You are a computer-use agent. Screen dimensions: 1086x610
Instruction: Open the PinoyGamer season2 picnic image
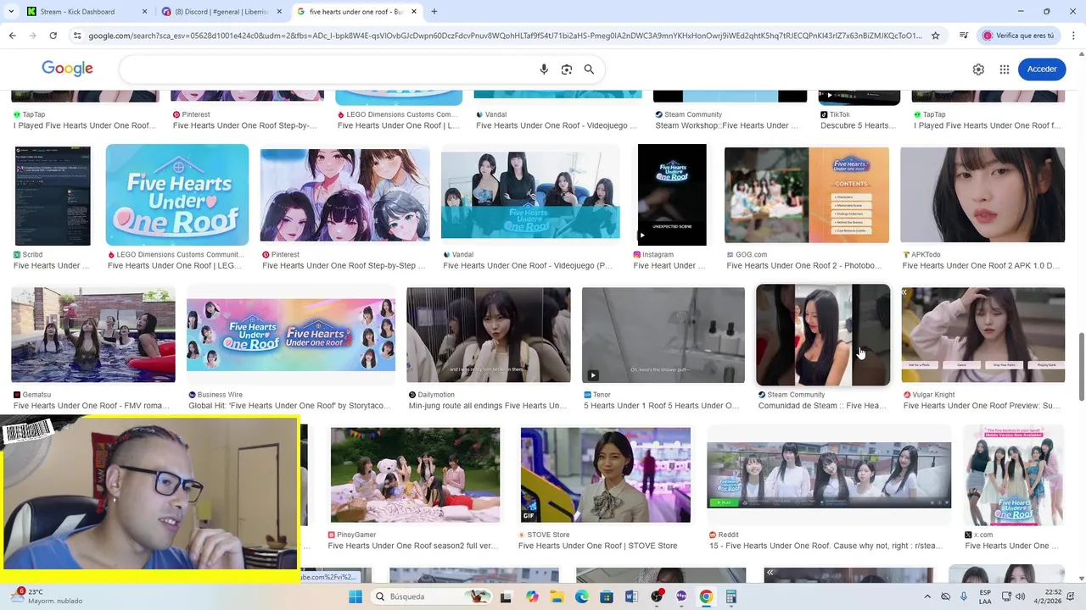(415, 474)
